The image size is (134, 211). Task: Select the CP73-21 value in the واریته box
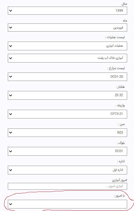click(x=117, y=114)
